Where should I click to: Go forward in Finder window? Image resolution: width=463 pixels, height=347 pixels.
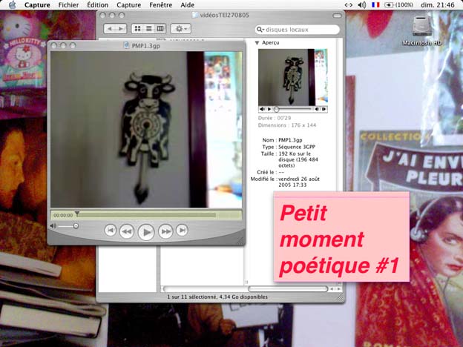[x=121, y=29]
